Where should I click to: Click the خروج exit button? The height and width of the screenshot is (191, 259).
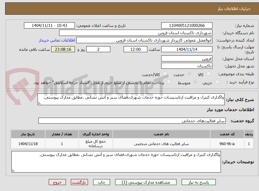point(57,182)
